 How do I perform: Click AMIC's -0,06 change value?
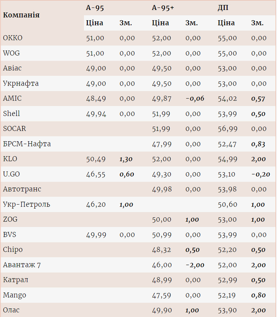pos(195,99)
